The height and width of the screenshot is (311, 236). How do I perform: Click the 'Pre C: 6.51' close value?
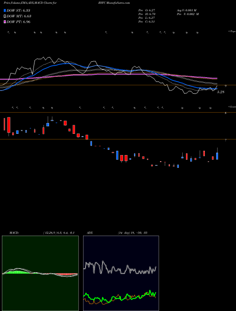tap(147, 22)
